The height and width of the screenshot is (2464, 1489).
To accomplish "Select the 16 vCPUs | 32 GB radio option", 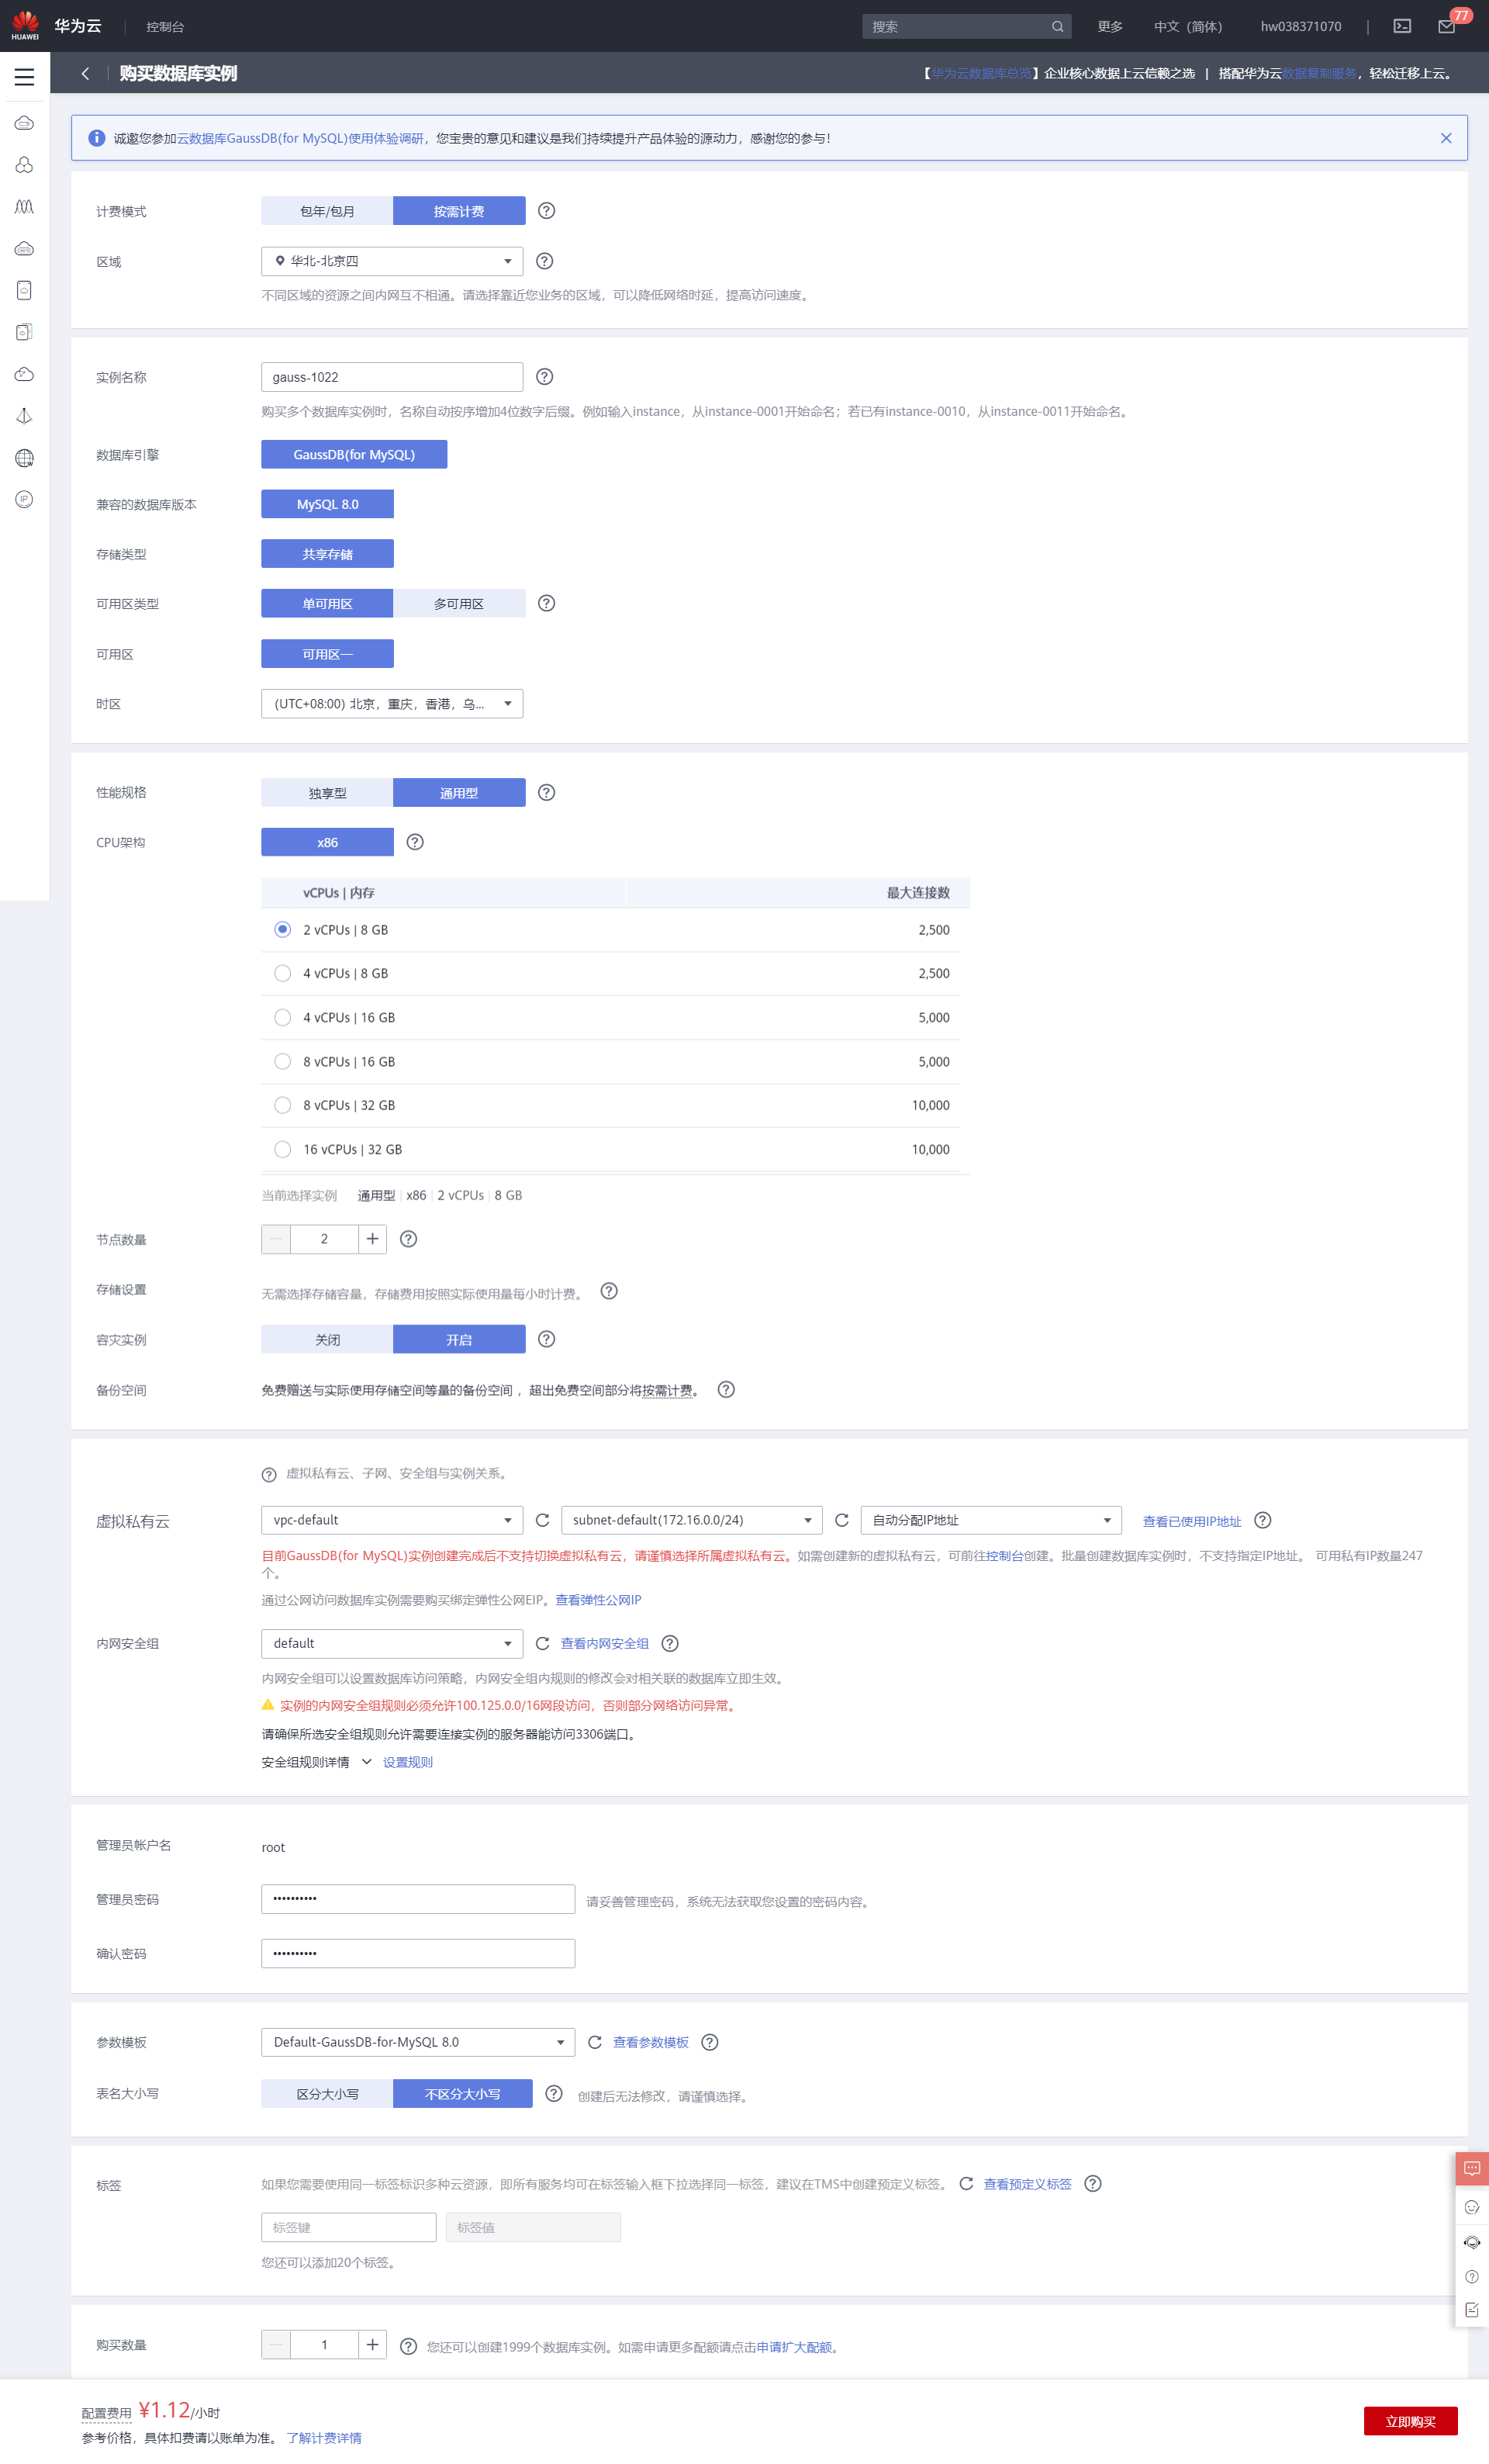I will click(x=283, y=1149).
